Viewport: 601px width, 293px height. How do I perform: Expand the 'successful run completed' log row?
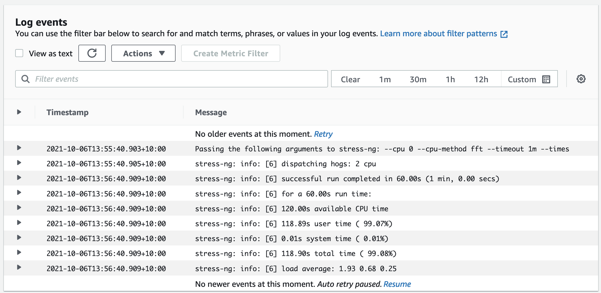click(19, 178)
